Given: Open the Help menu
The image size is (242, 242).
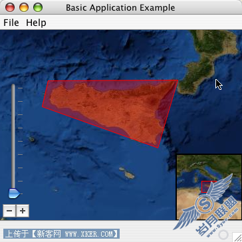Looking at the screenshot, I should pyautogui.click(x=36, y=23).
